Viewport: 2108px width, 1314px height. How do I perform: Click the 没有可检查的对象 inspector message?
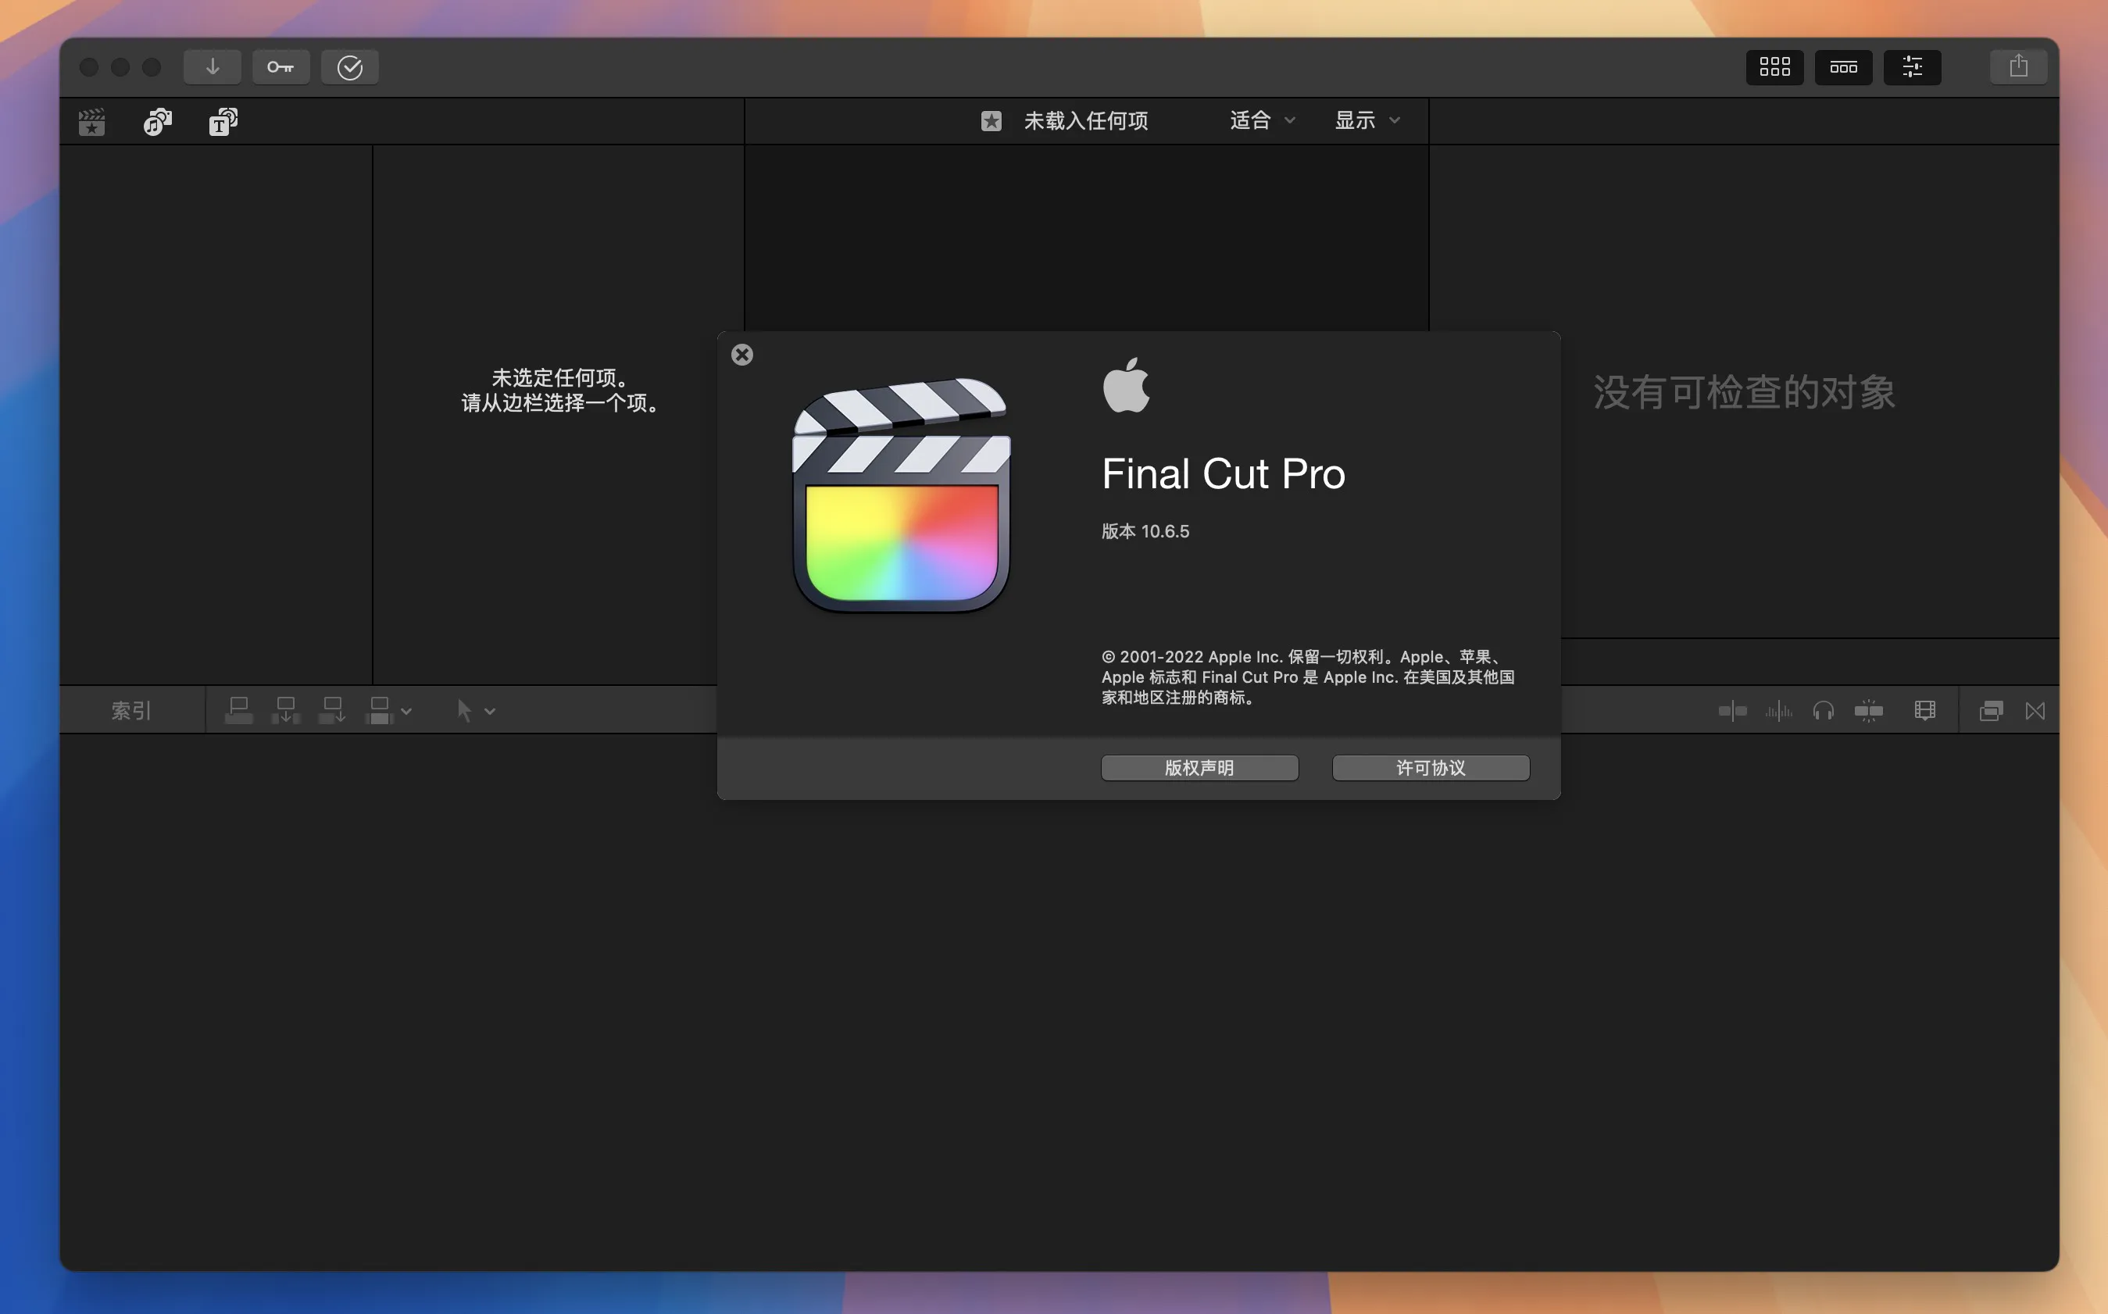(1744, 392)
